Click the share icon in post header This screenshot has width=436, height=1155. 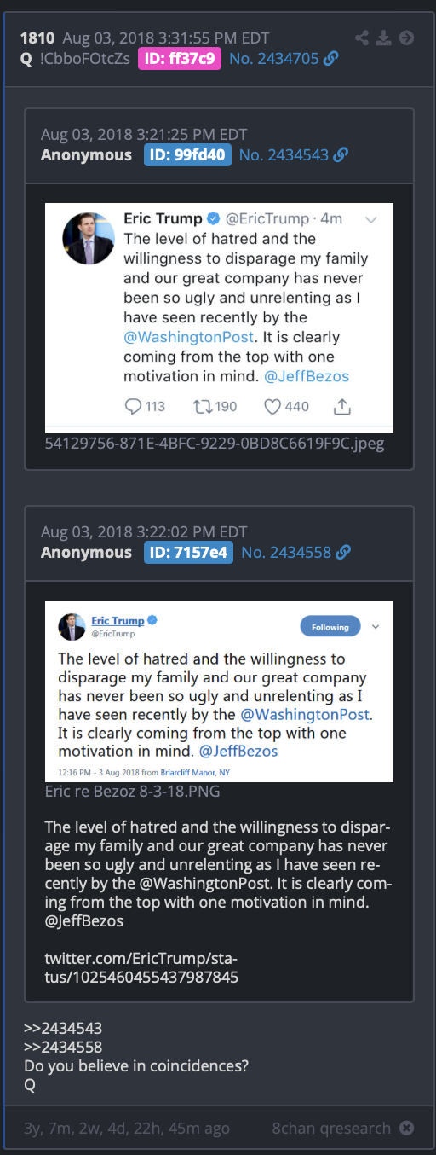click(x=364, y=38)
